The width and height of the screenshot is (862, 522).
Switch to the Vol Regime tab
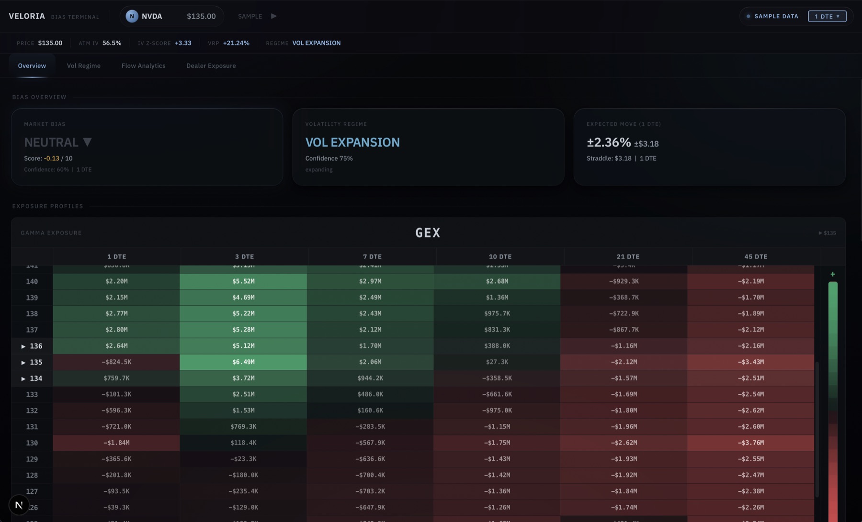pos(84,66)
